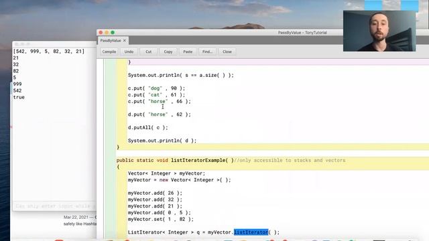Click the webcam video overlay thumbnail
429x241 pixels.
pos(379,31)
